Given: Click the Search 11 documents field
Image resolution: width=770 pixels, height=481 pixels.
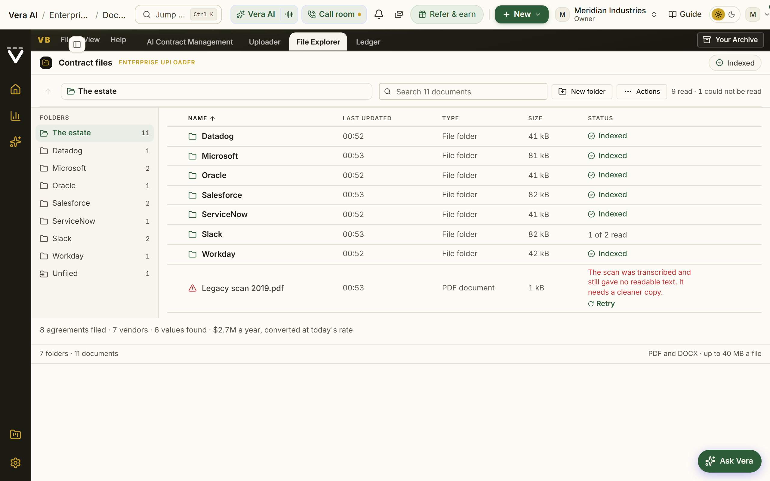Looking at the screenshot, I should [463, 92].
